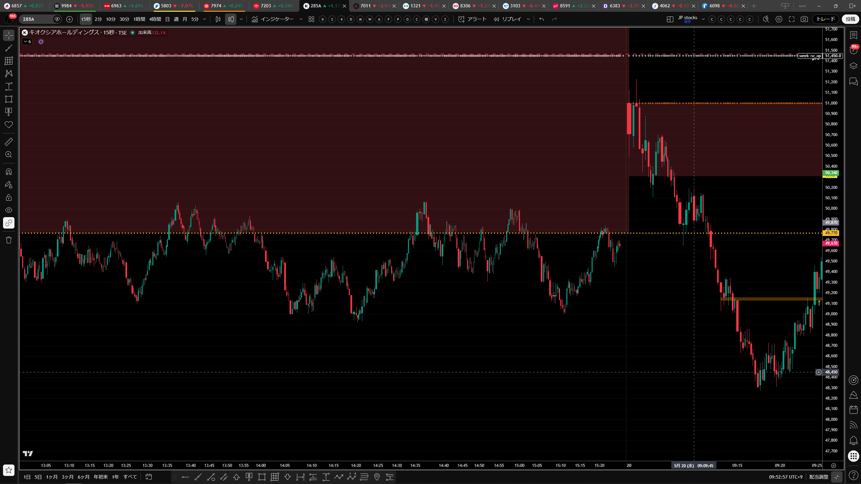Select the ruler measure tool

(x=9, y=142)
